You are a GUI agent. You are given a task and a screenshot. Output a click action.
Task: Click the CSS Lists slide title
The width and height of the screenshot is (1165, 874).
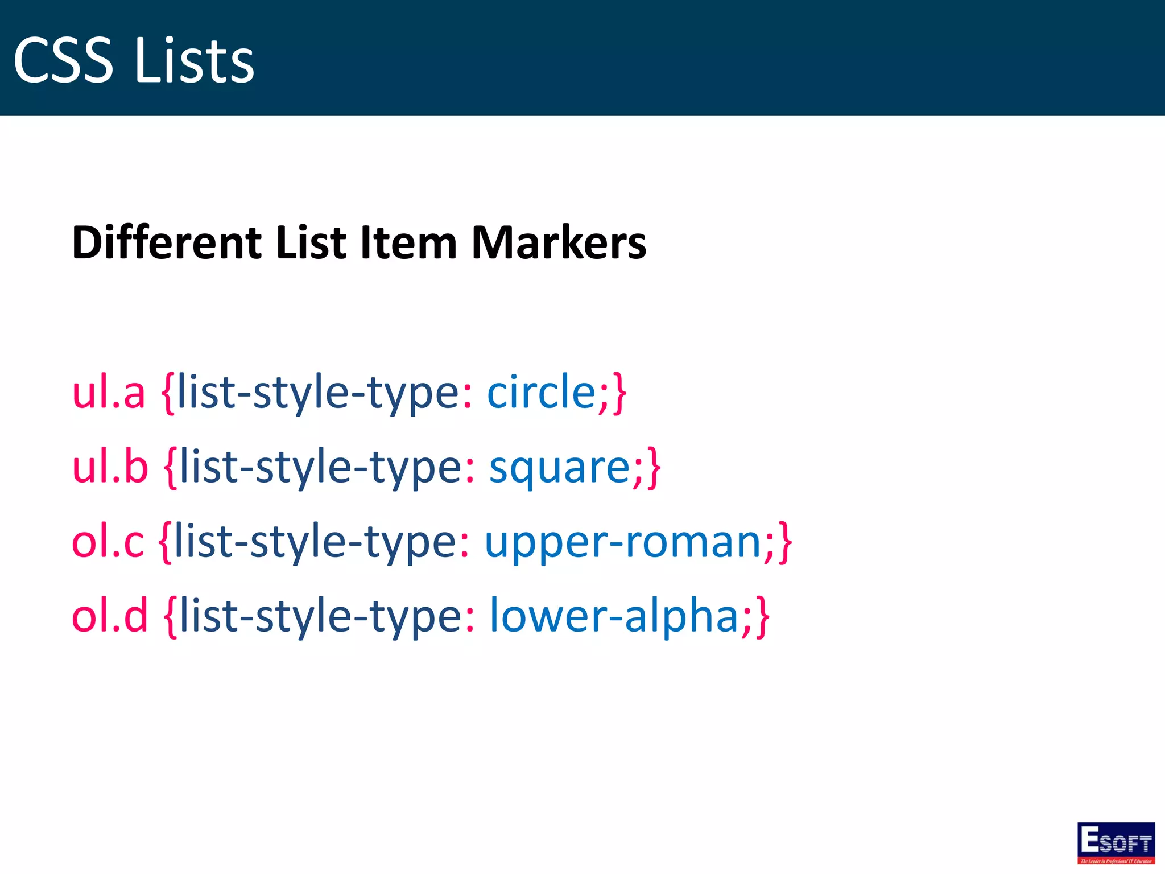coord(134,60)
